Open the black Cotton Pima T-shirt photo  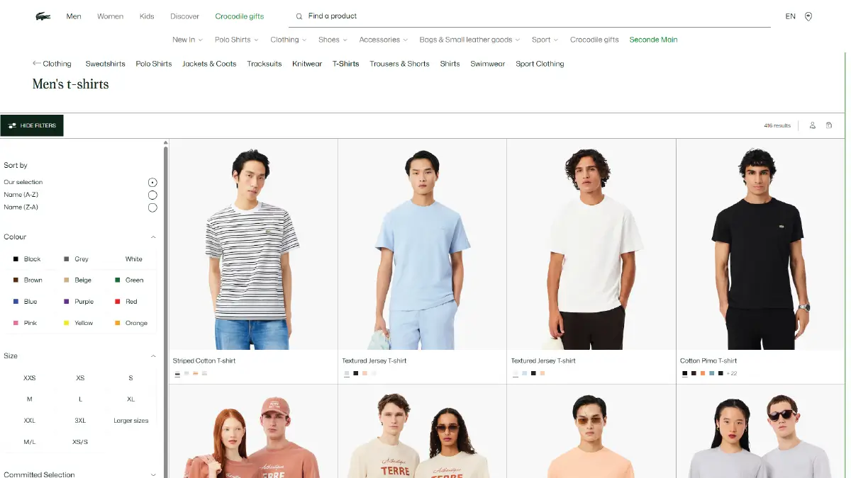pyautogui.click(x=760, y=244)
